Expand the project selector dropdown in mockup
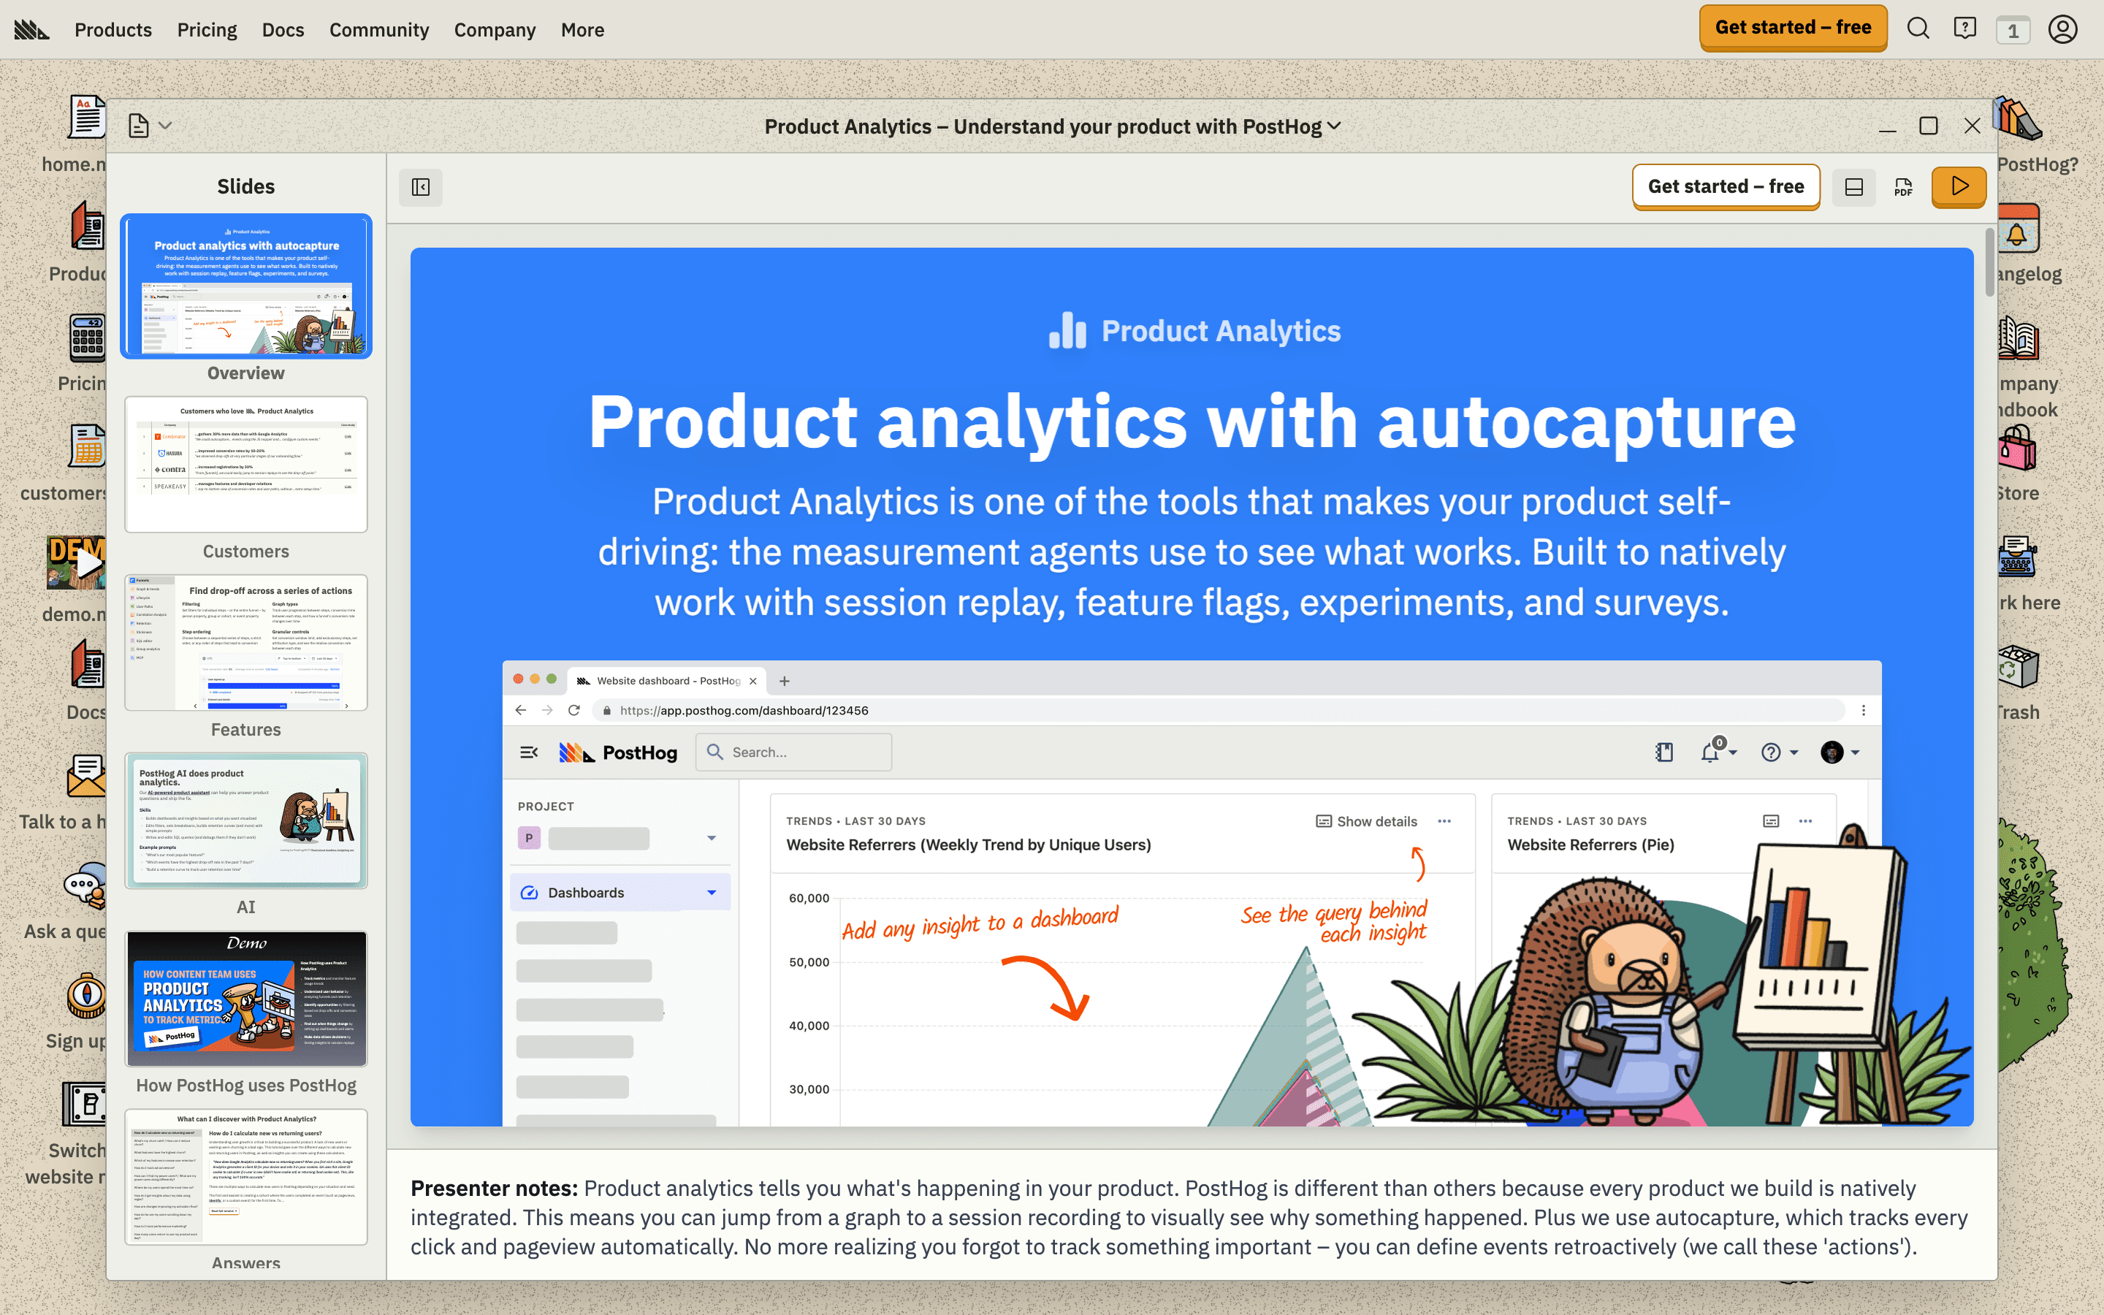 click(x=711, y=839)
